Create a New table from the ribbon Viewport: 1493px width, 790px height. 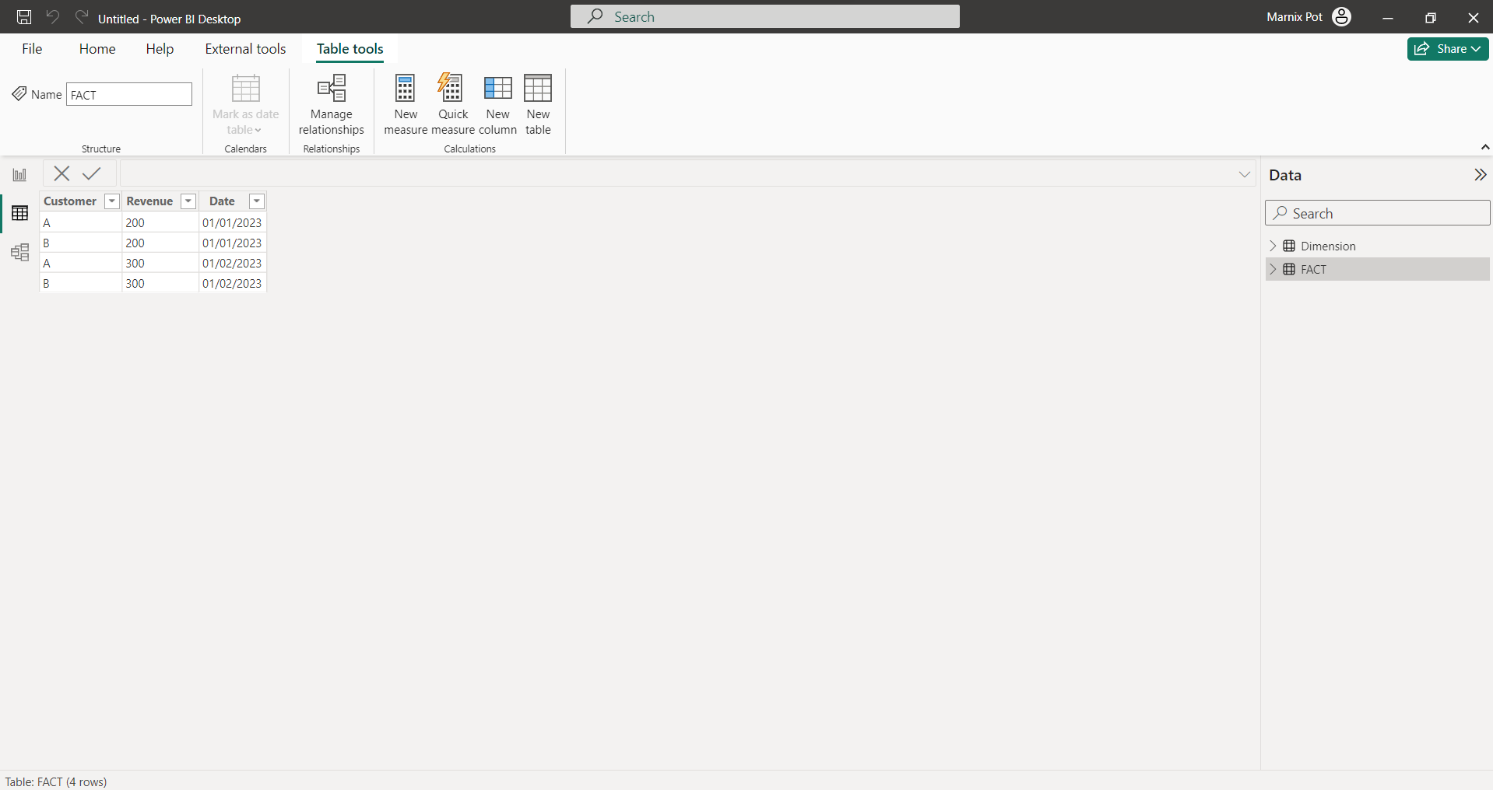pyautogui.click(x=538, y=89)
